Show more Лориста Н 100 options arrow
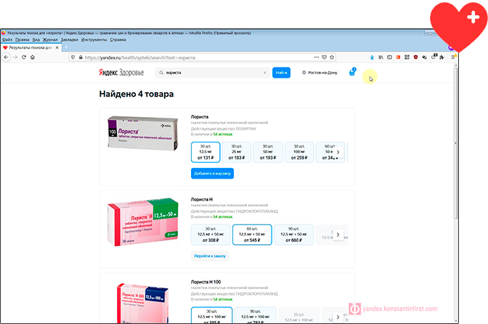 pyautogui.click(x=338, y=317)
